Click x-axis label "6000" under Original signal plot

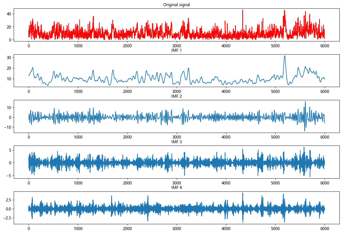pos(325,46)
